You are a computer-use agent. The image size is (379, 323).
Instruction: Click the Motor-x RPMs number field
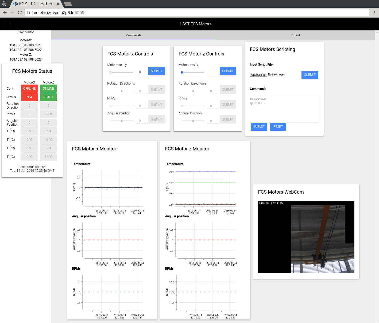coord(142,106)
